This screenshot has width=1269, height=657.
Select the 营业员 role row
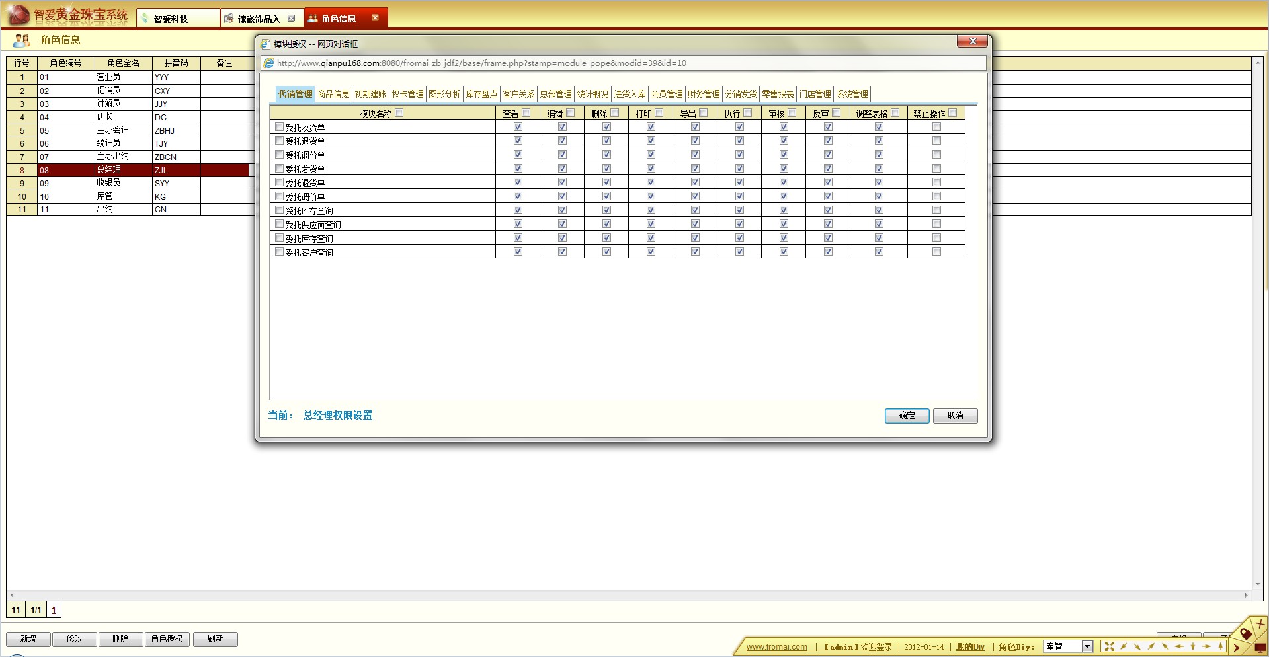(x=128, y=77)
